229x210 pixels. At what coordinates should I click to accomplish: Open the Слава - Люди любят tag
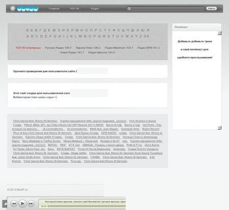74,153
